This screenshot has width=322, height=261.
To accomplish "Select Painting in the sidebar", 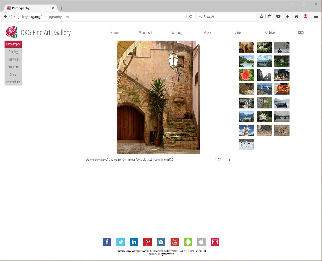I will click(x=13, y=52).
